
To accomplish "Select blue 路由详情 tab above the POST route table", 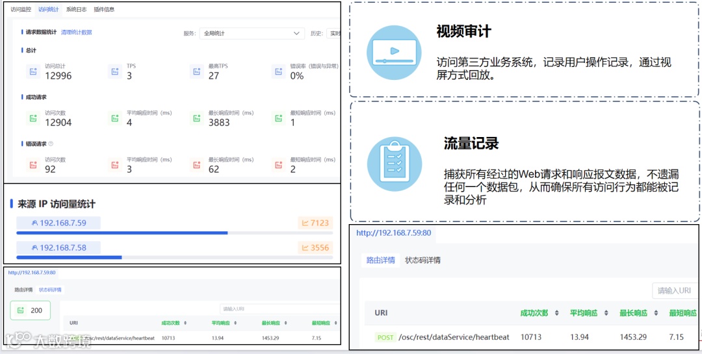I will click(380, 260).
